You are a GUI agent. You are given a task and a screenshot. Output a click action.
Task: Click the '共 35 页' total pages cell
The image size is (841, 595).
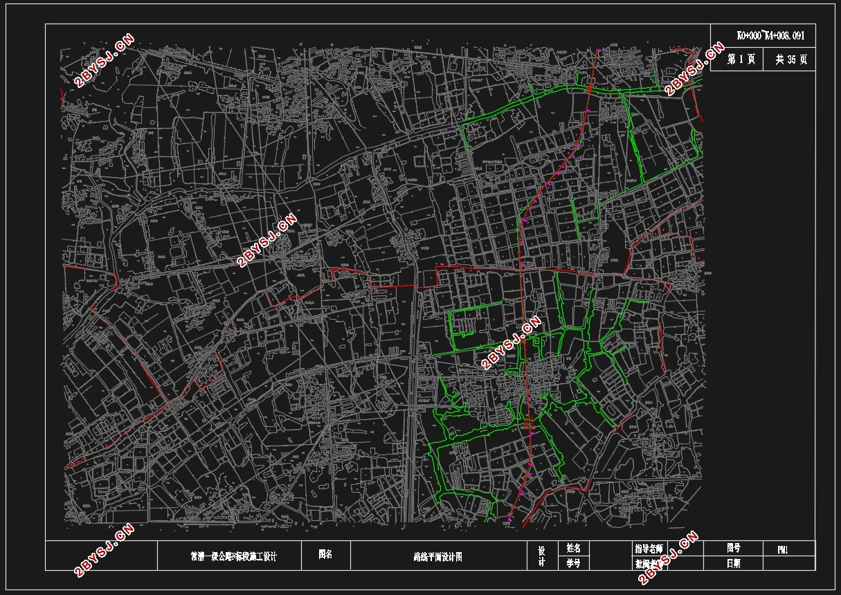coord(790,59)
